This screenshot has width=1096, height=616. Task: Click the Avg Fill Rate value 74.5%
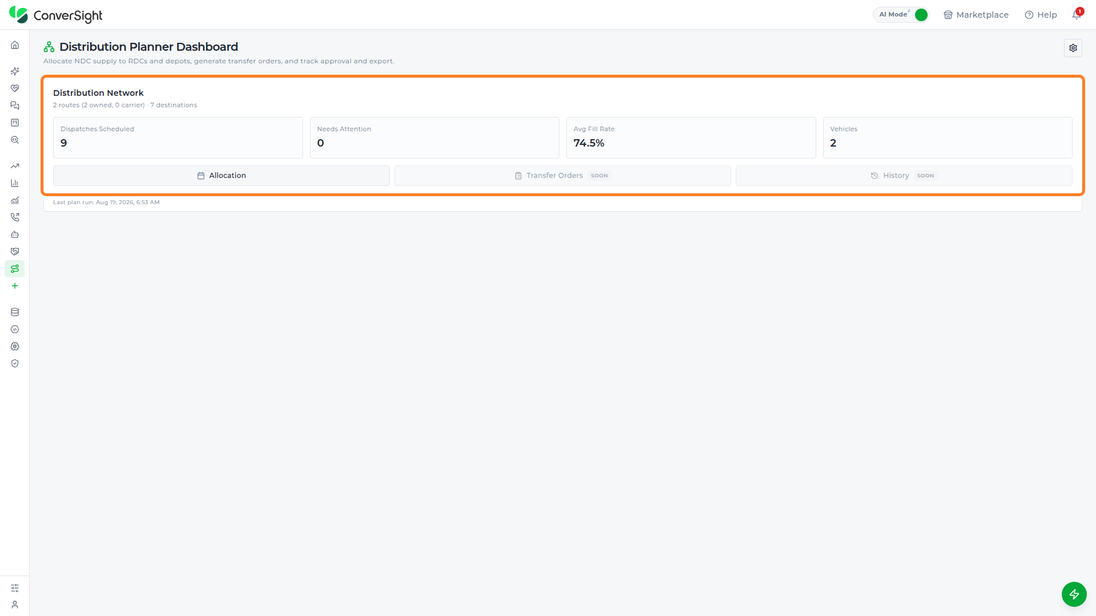tap(589, 143)
